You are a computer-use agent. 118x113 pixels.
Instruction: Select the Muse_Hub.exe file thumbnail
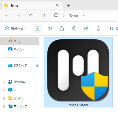(x=78, y=72)
